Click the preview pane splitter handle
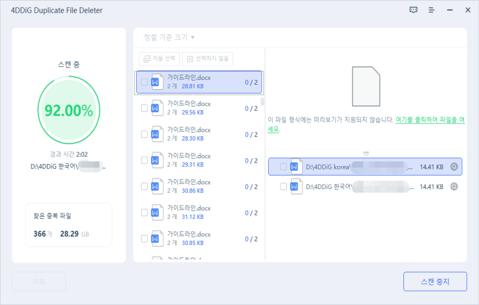 coord(366,153)
